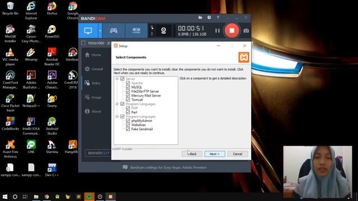Switch Bandicam to HDMI device recording mode
The image size is (358, 201).
(136, 31)
